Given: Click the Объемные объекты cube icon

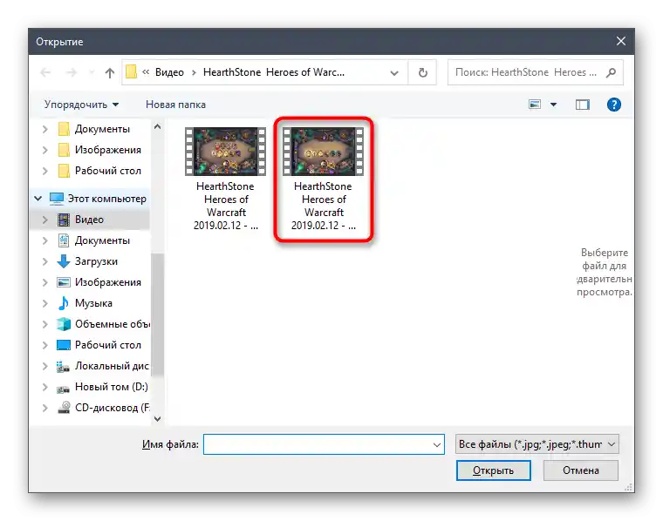Looking at the screenshot, I should point(64,324).
